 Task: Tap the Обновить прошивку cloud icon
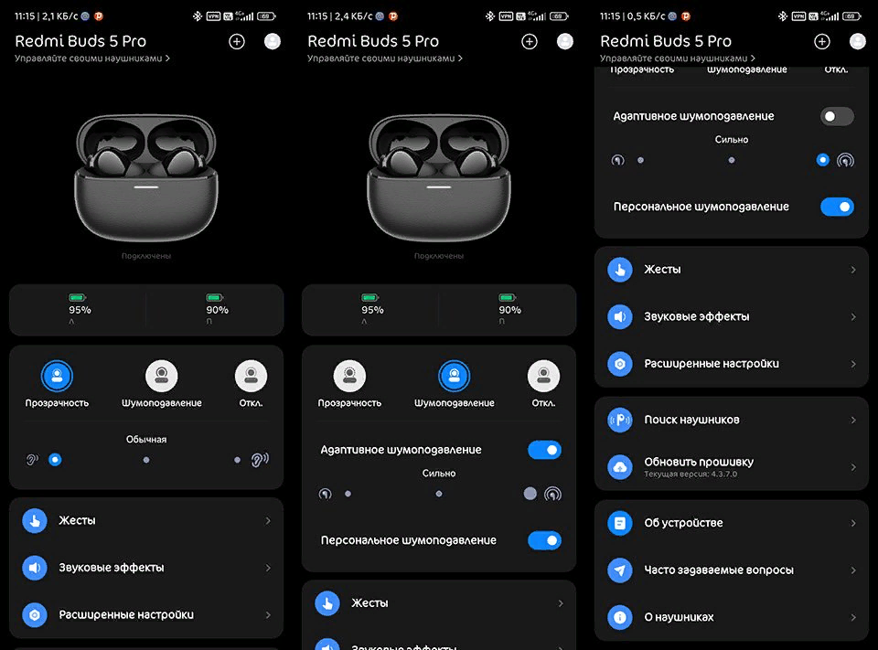[620, 467]
